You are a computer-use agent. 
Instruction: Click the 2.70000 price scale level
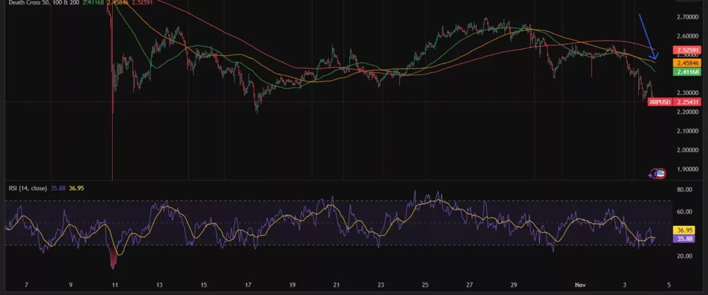687,18
